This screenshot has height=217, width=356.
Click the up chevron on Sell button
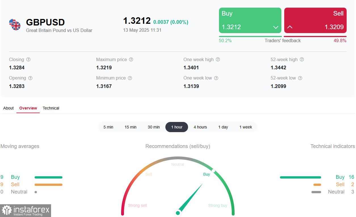coord(290,27)
